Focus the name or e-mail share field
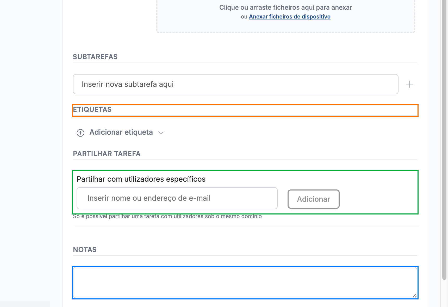The height and width of the screenshot is (307, 448). click(x=177, y=198)
